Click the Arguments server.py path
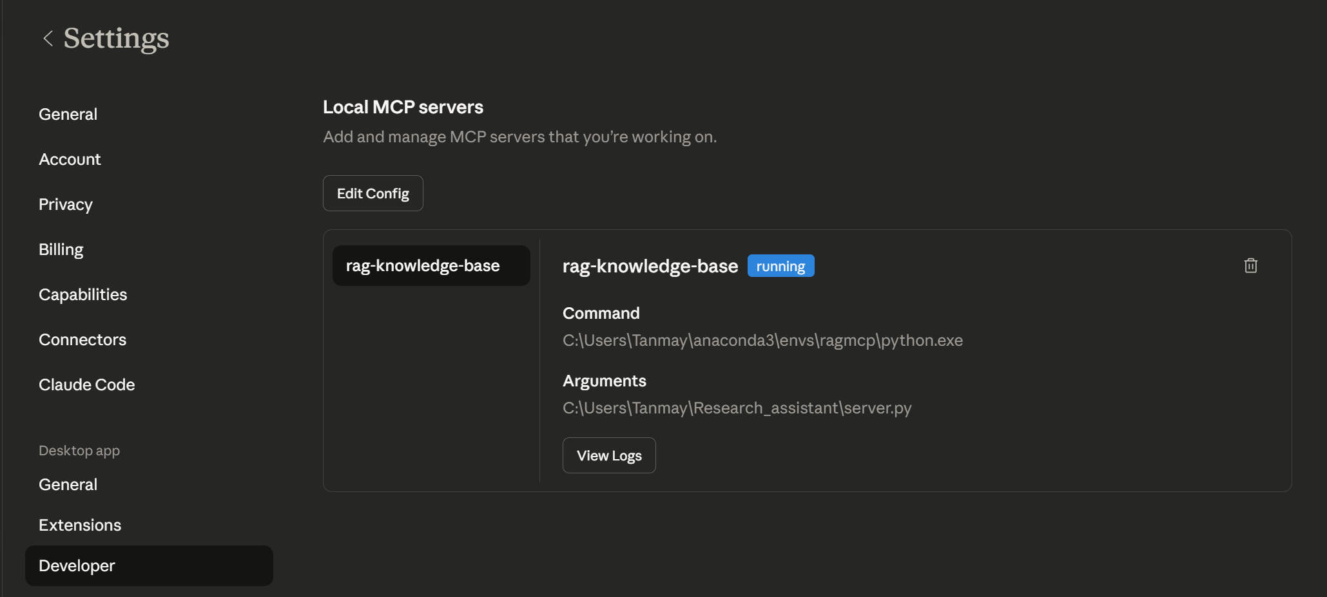This screenshot has height=597, width=1327. pos(737,408)
